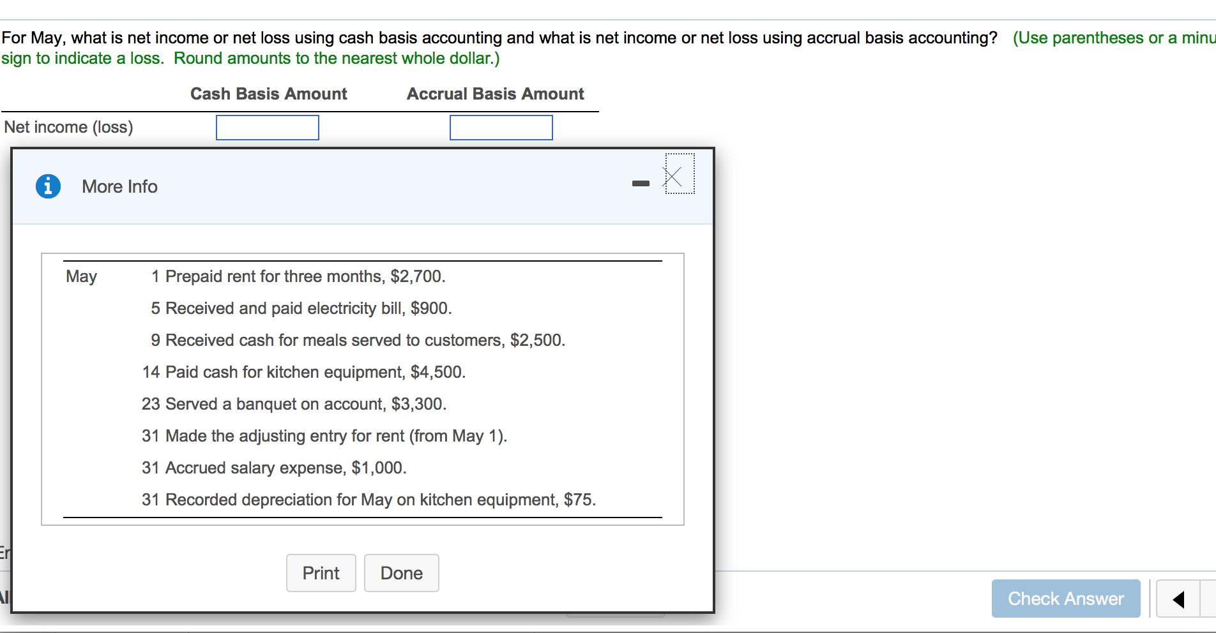Click the May 1 prepaid rent line item
1216x633 pixels.
[298, 276]
